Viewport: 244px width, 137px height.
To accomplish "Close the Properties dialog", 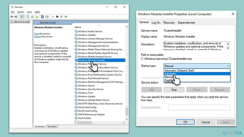I will pyautogui.click(x=233, y=14).
